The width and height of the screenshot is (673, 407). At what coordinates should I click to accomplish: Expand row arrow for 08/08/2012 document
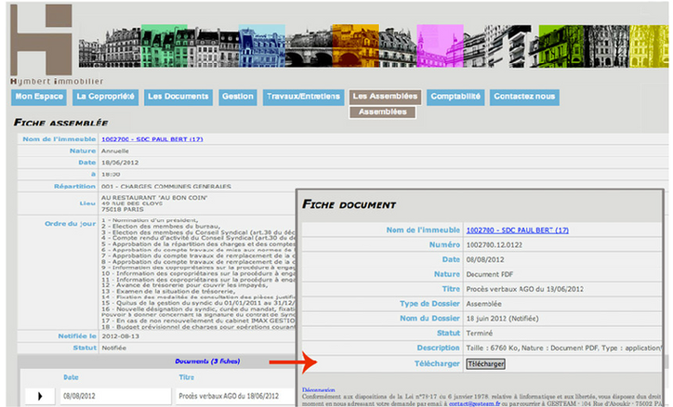[40, 396]
